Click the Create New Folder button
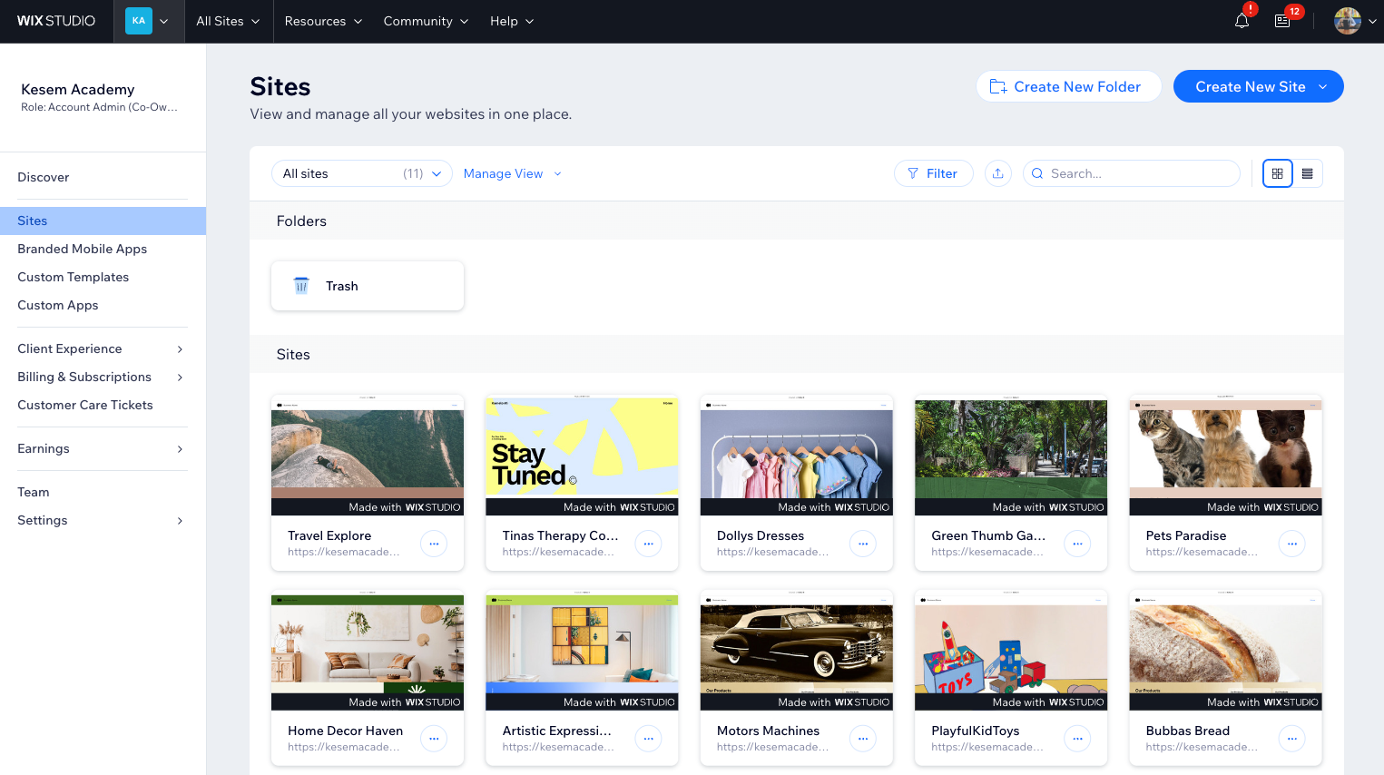The image size is (1384, 775). [x=1068, y=86]
